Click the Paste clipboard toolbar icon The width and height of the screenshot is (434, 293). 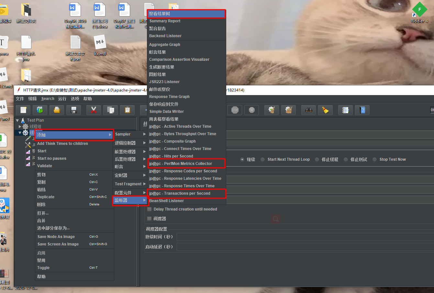click(127, 110)
